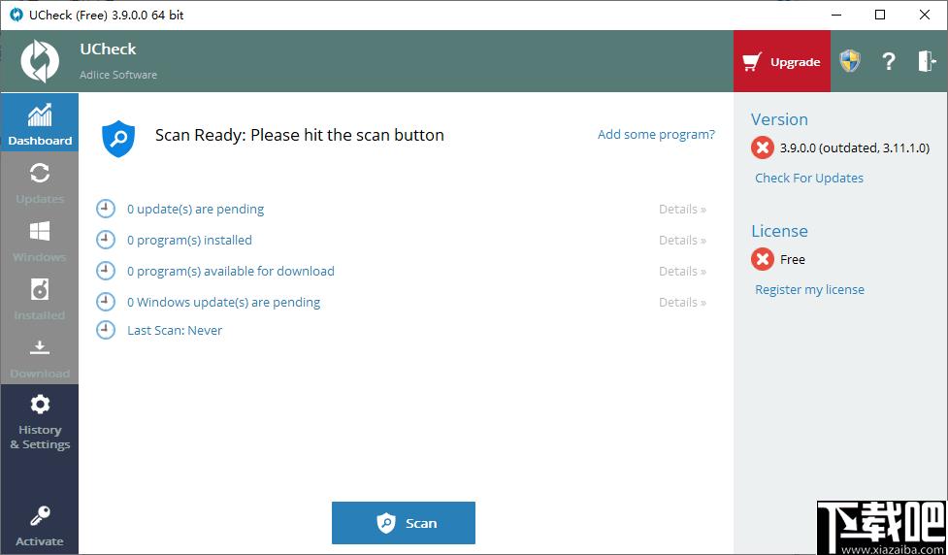Open Details for programs installed
Viewport: 948px width, 555px height.
682,240
